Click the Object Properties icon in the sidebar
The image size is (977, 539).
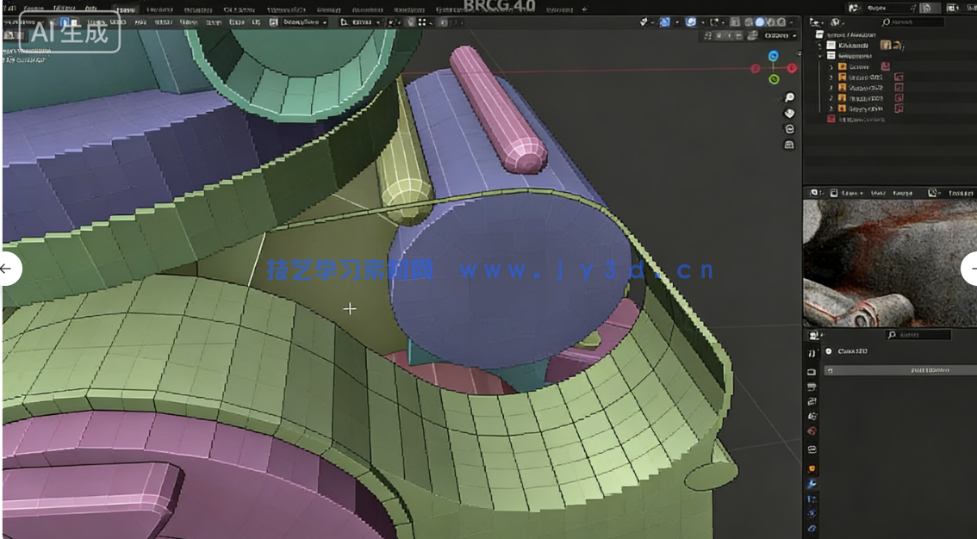pyautogui.click(x=811, y=468)
